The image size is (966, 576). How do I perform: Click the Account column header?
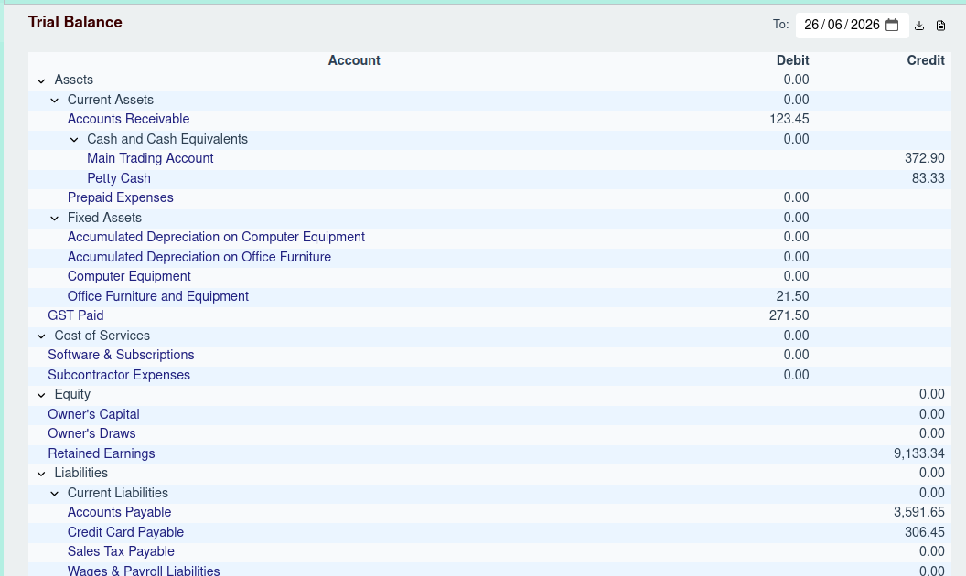point(354,60)
